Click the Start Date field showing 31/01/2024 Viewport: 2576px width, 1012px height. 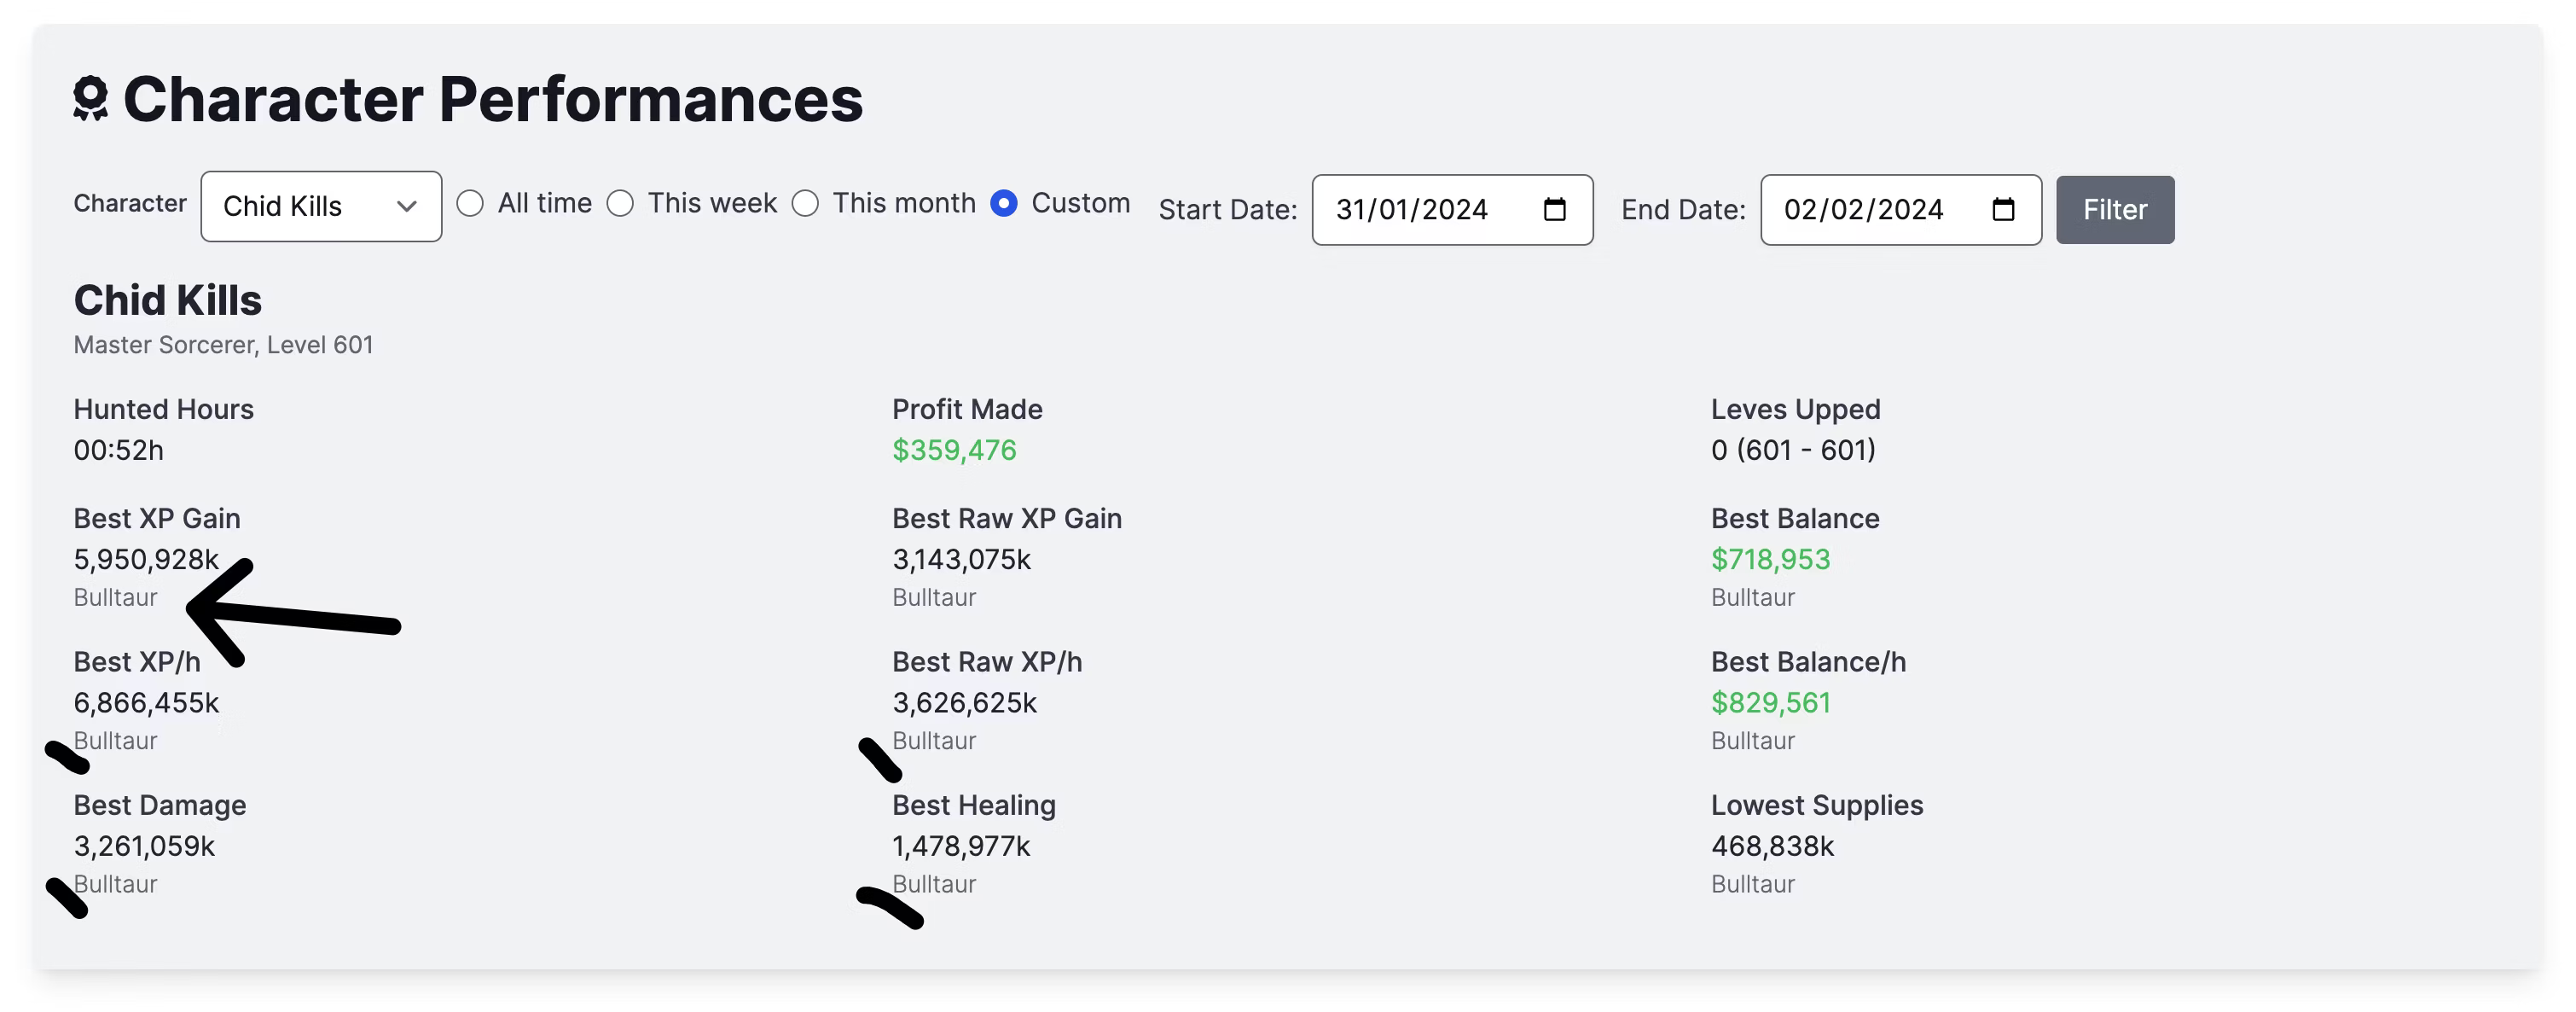(x=1452, y=210)
